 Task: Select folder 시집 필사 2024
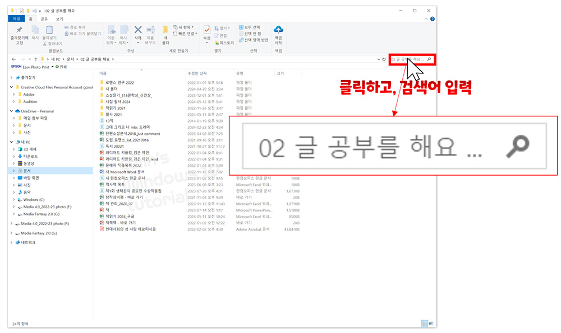click(118, 102)
